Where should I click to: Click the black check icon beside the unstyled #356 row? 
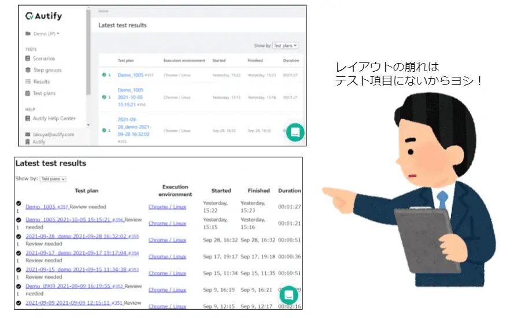(x=19, y=220)
